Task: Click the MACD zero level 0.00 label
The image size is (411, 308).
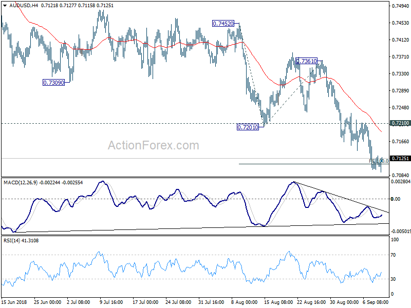Action: pyautogui.click(x=395, y=199)
